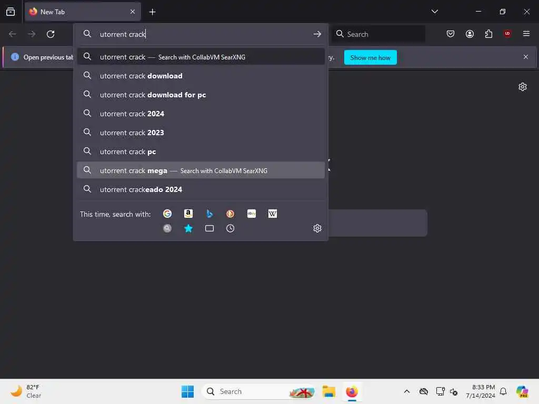Open File Explorer from the taskbar
539x404 pixels.
pos(328,391)
